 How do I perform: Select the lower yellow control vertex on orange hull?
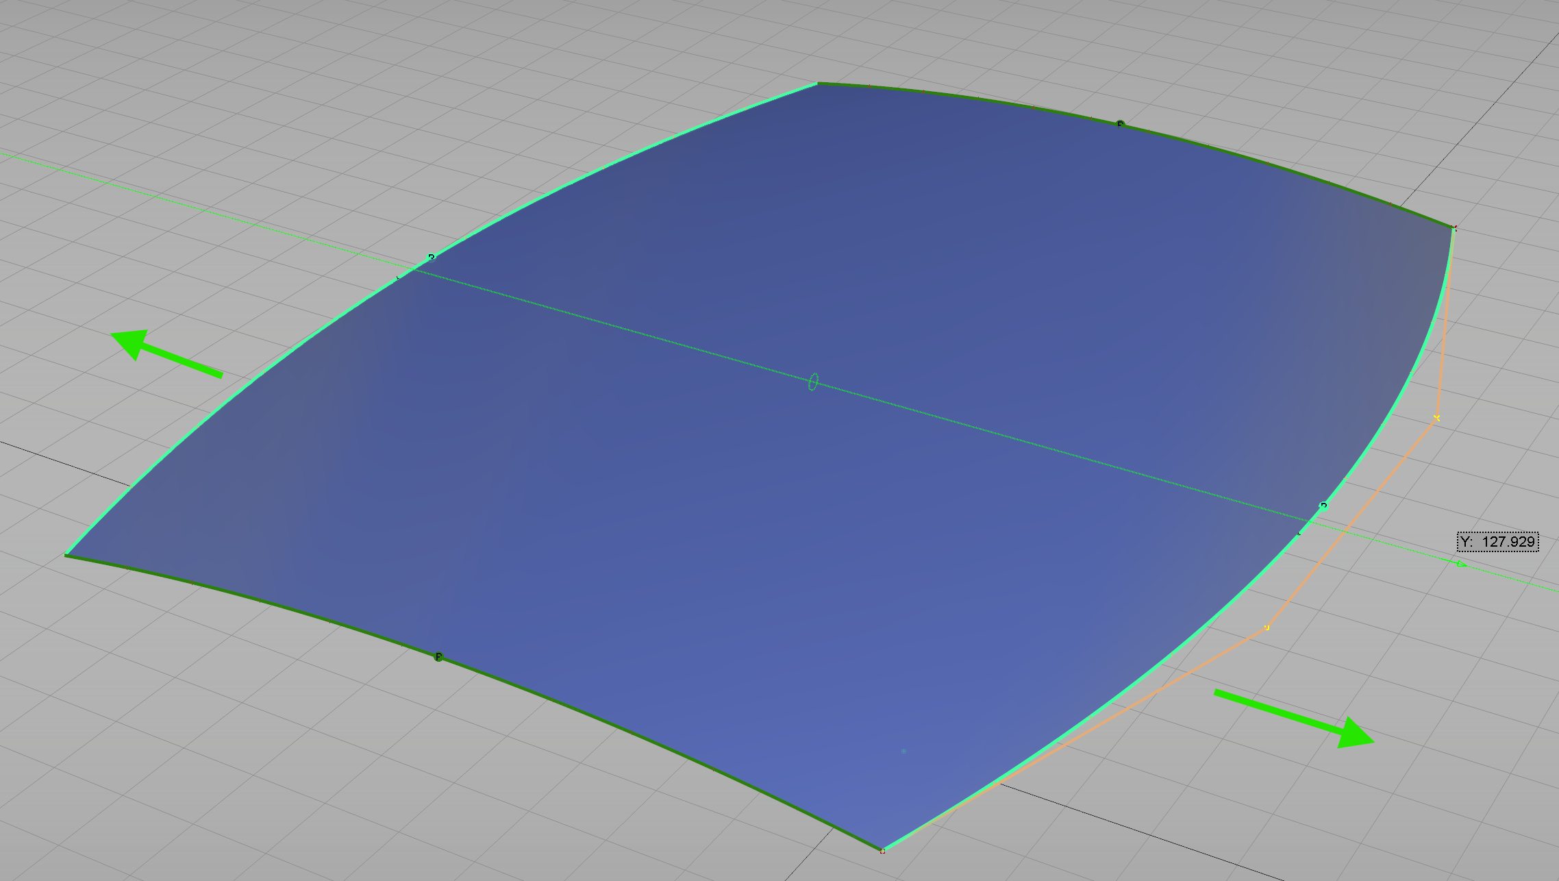pos(1267,628)
